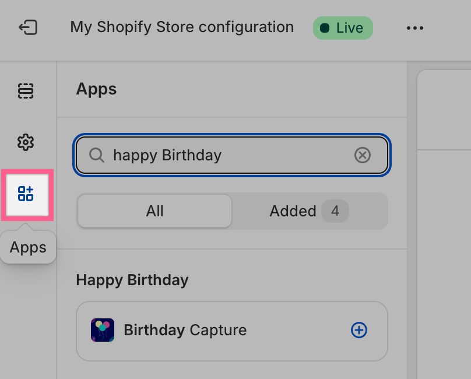471x379 pixels.
Task: Switch to the All tab
Action: (154, 211)
